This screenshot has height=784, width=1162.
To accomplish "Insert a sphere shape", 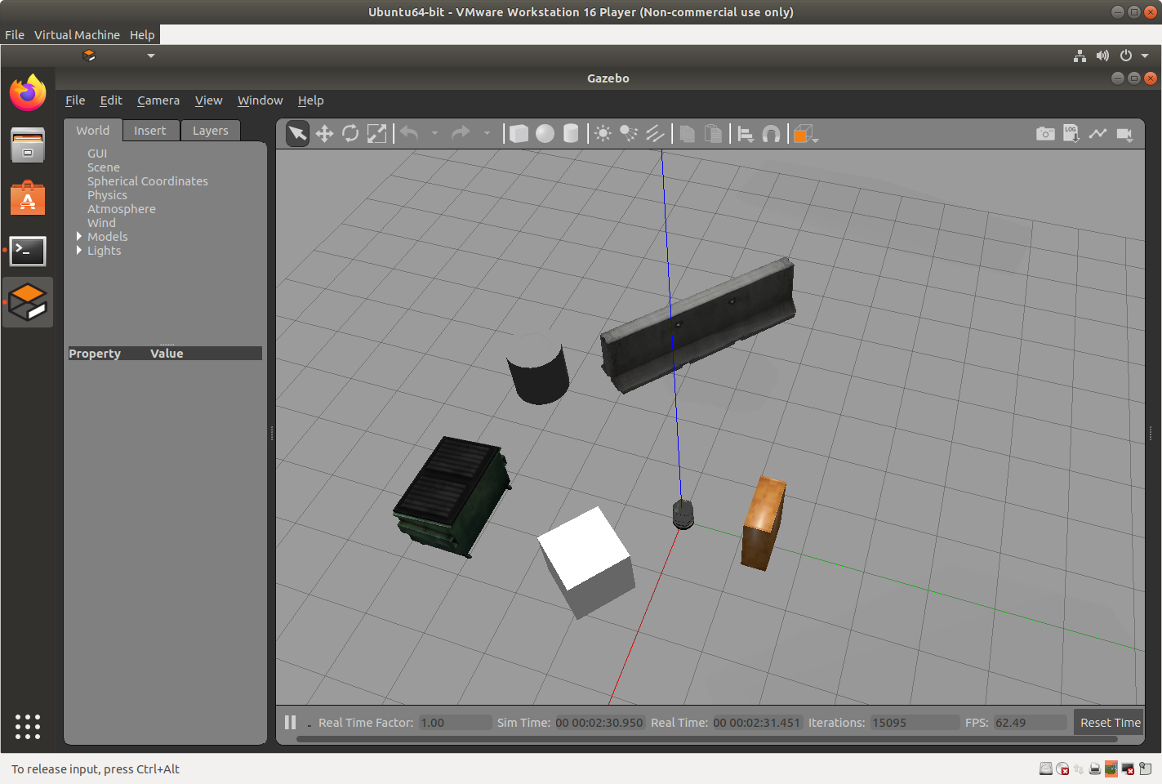I will [545, 134].
